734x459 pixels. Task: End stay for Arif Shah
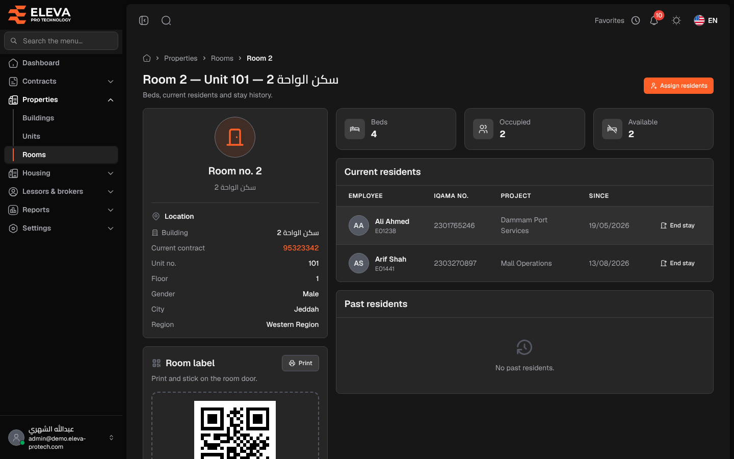(677, 263)
